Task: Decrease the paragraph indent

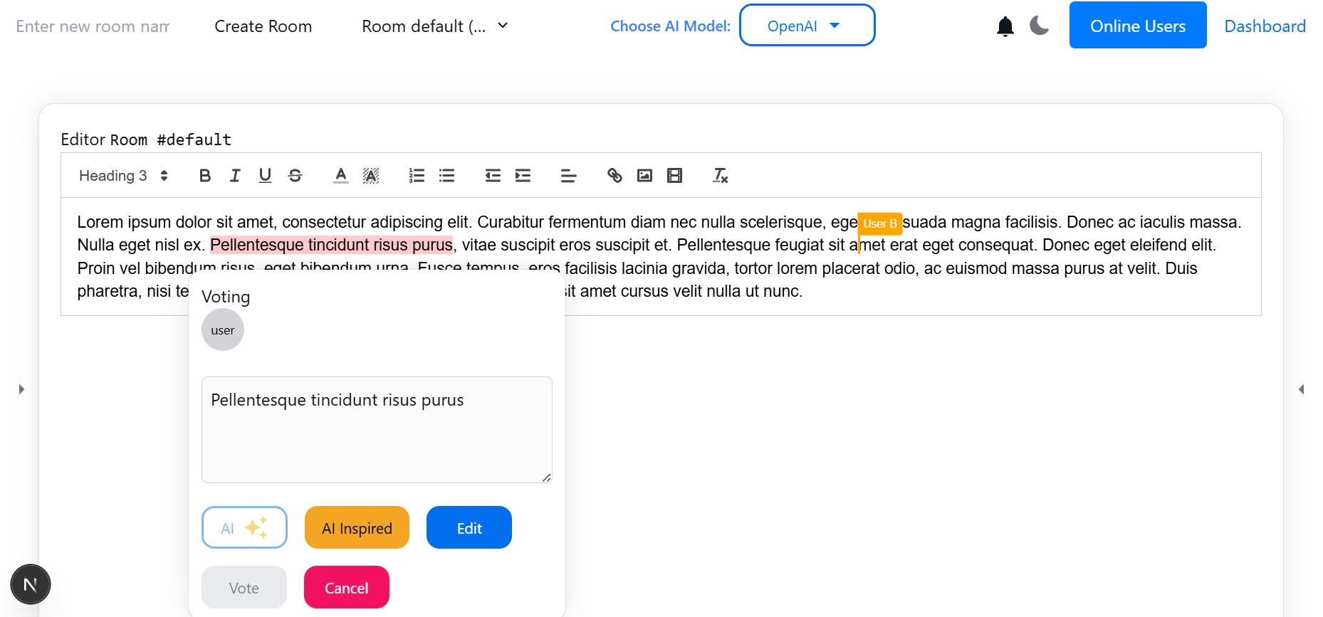Action: [x=493, y=176]
